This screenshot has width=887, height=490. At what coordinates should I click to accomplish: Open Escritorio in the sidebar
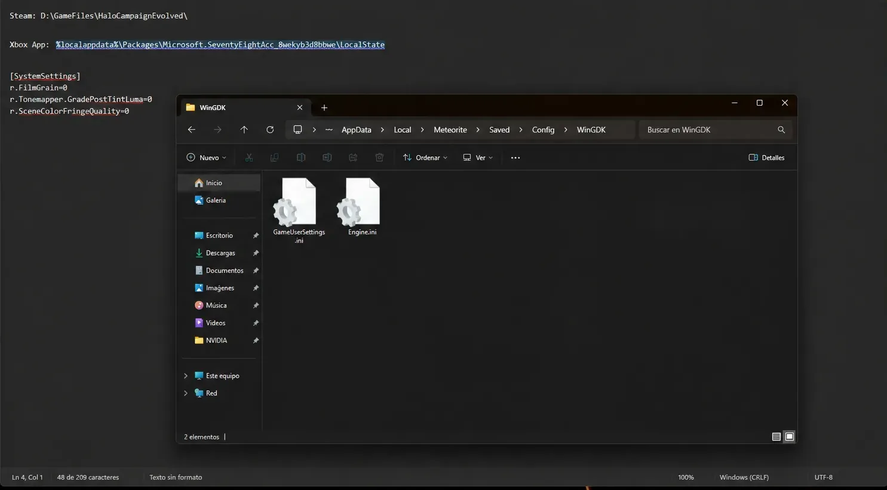point(220,235)
